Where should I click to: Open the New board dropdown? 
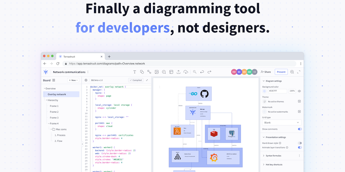(x=73, y=80)
